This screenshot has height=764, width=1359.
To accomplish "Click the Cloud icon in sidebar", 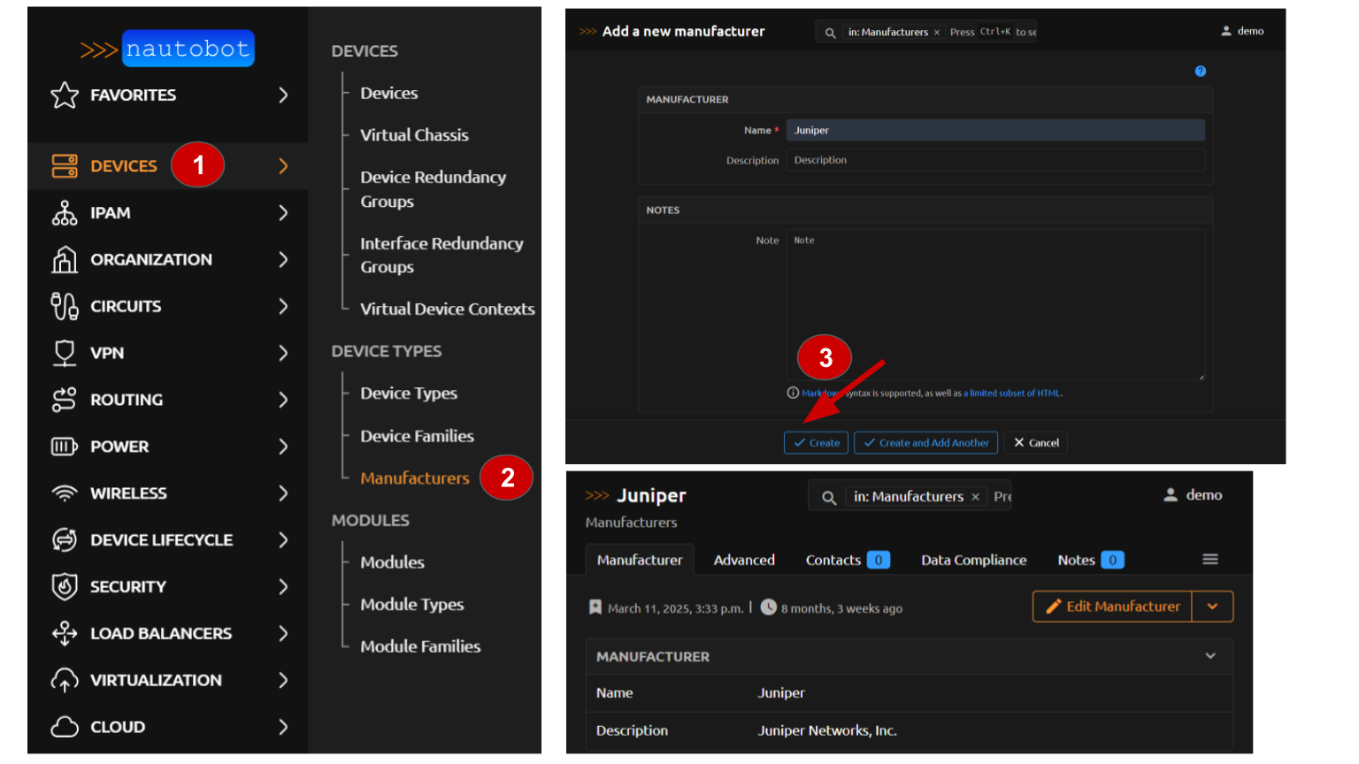I will (x=65, y=727).
